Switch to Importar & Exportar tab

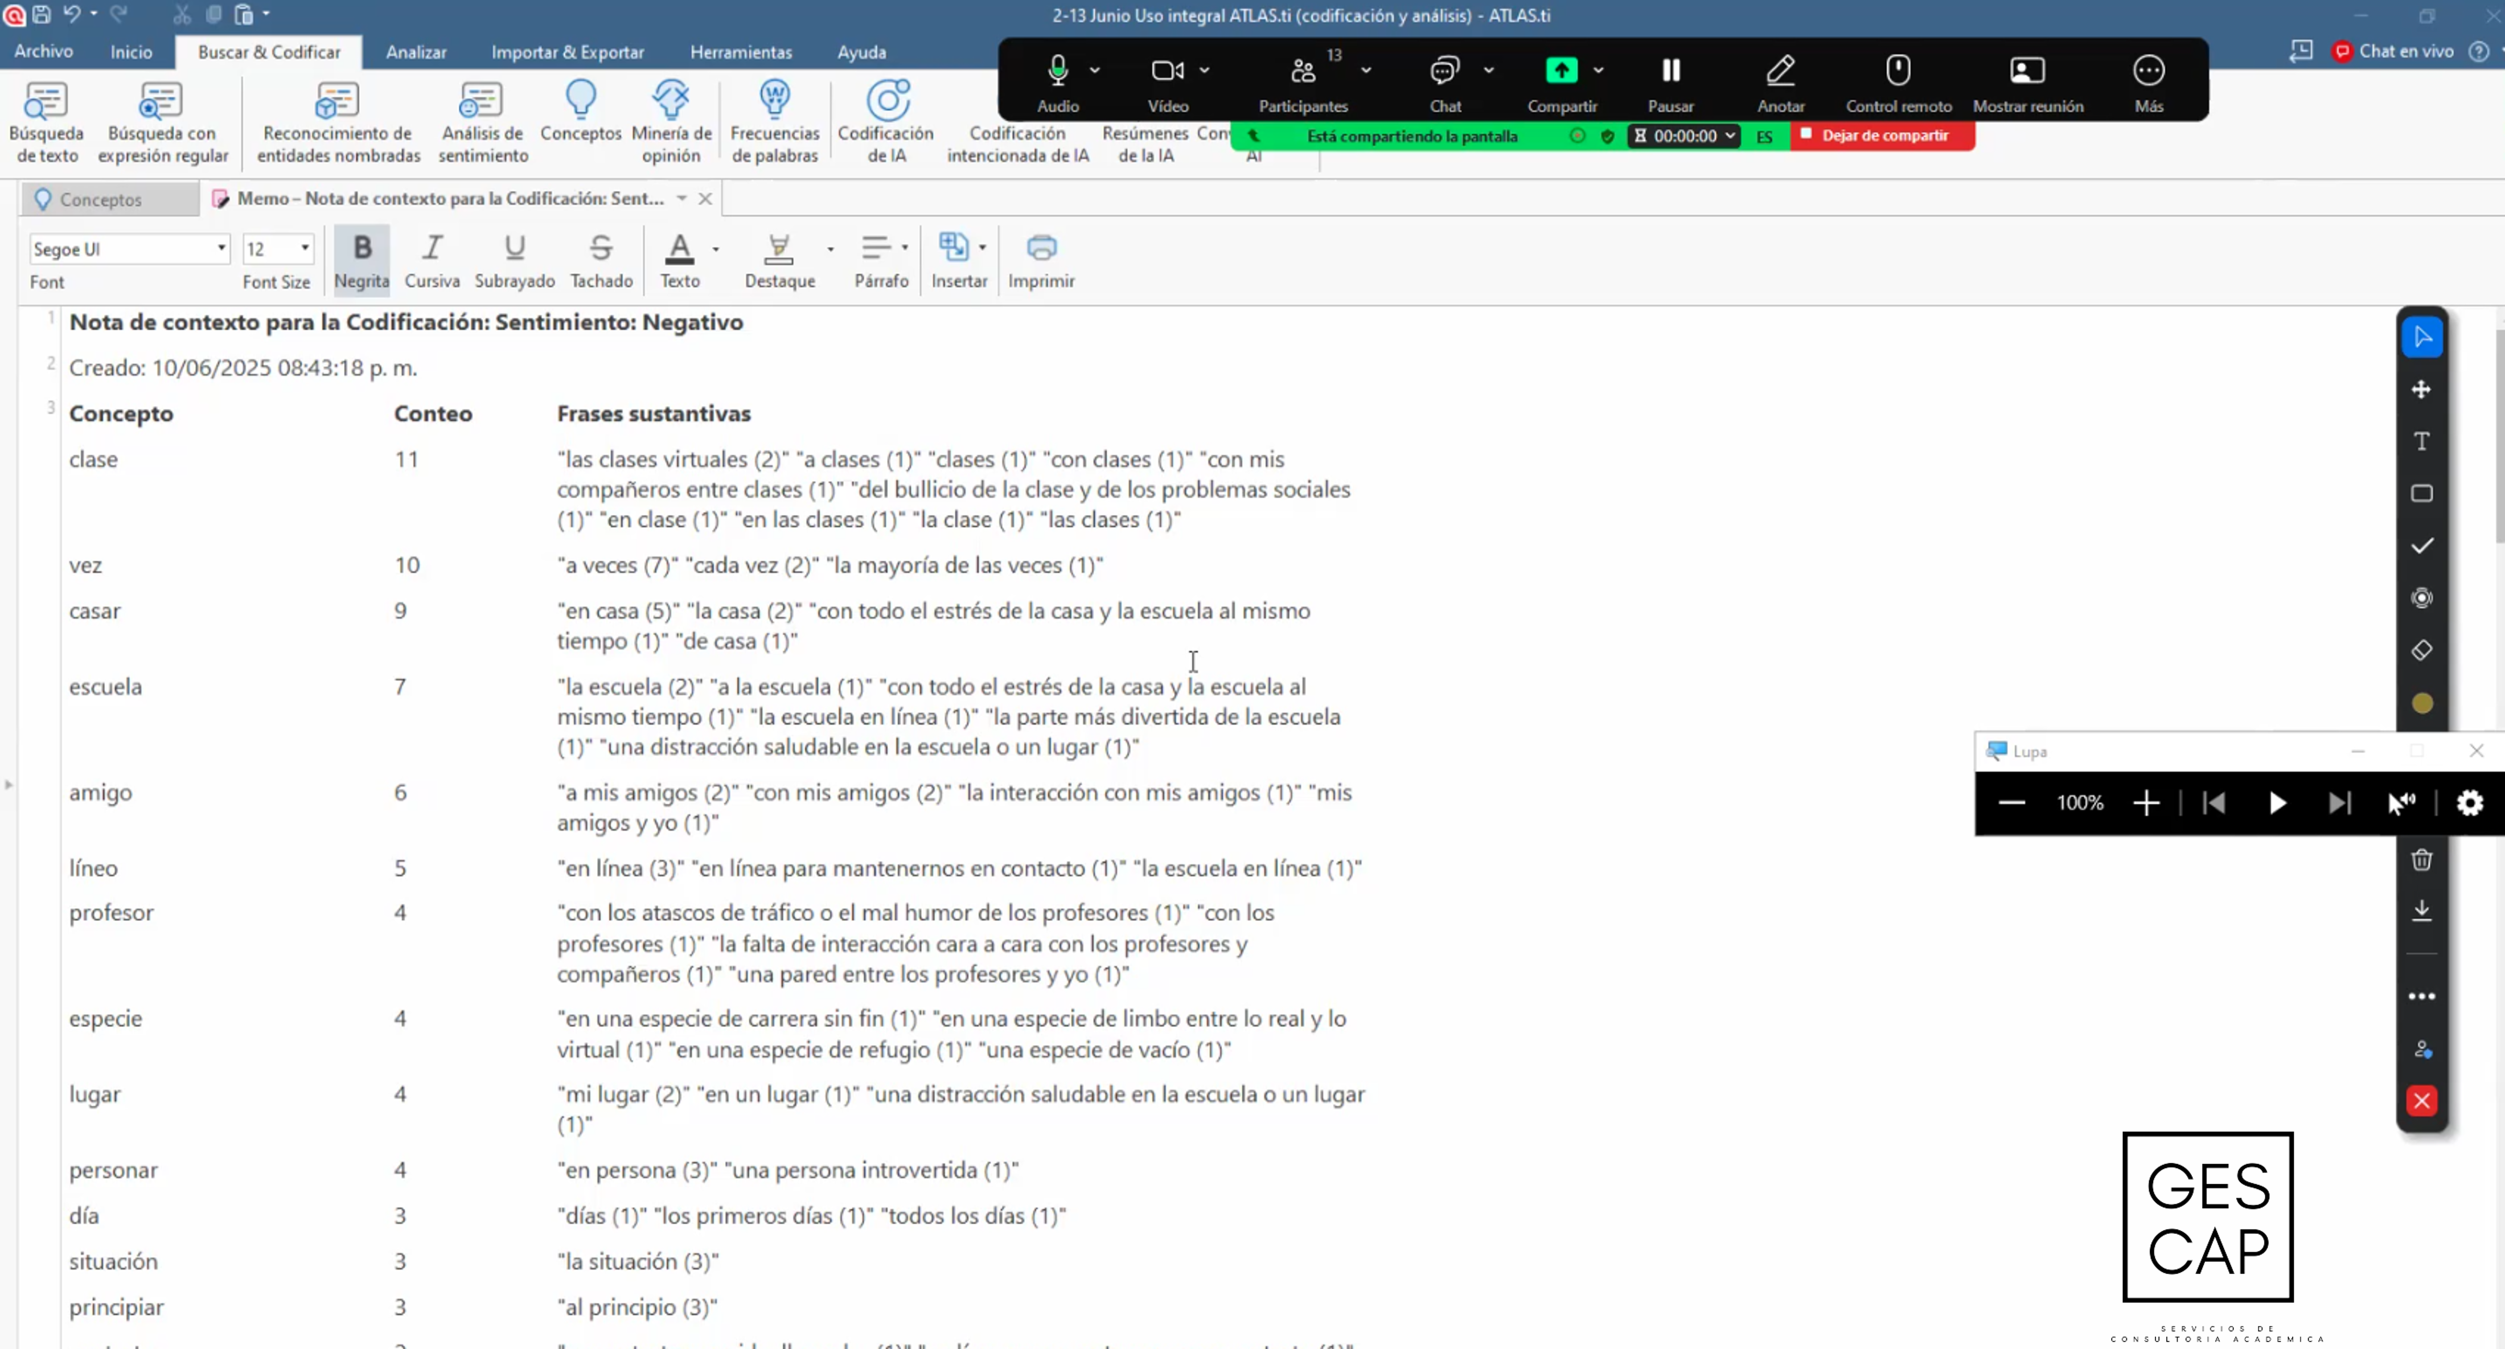[x=568, y=52]
